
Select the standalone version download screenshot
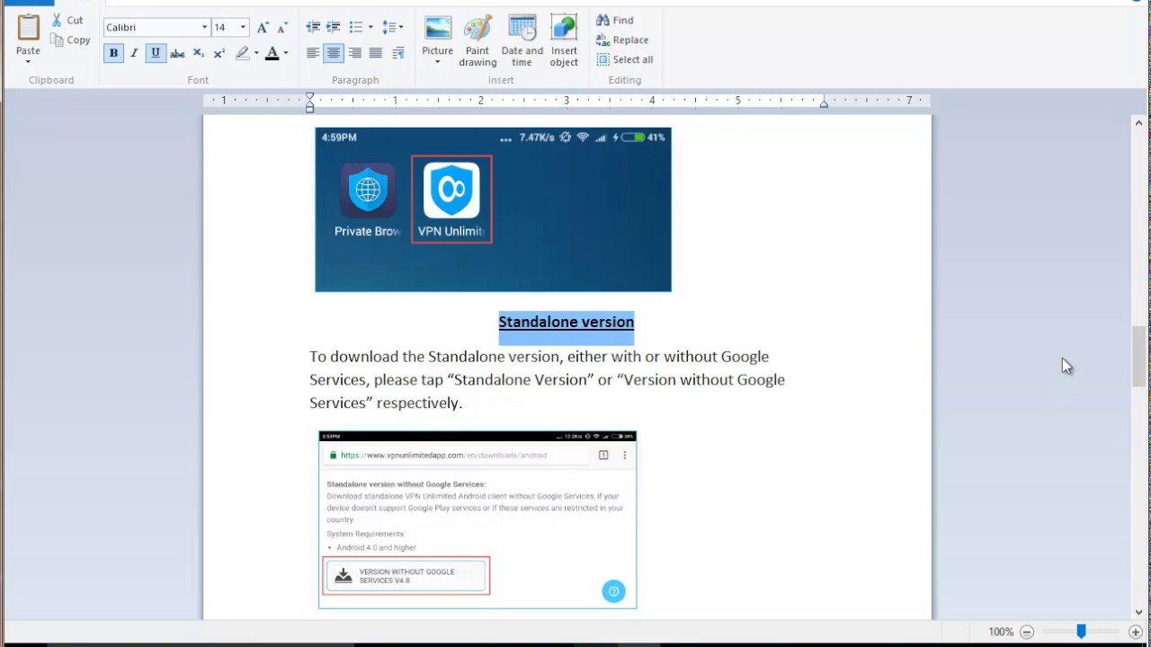[477, 519]
